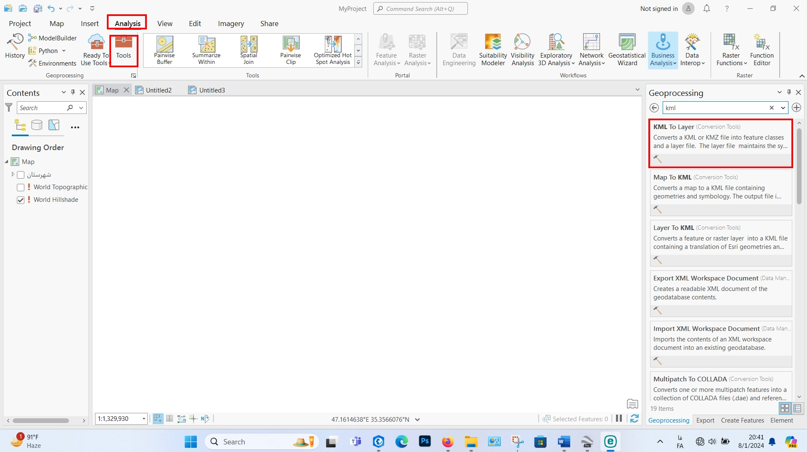
Task: Open Business Analysis dropdown
Action: (663, 50)
